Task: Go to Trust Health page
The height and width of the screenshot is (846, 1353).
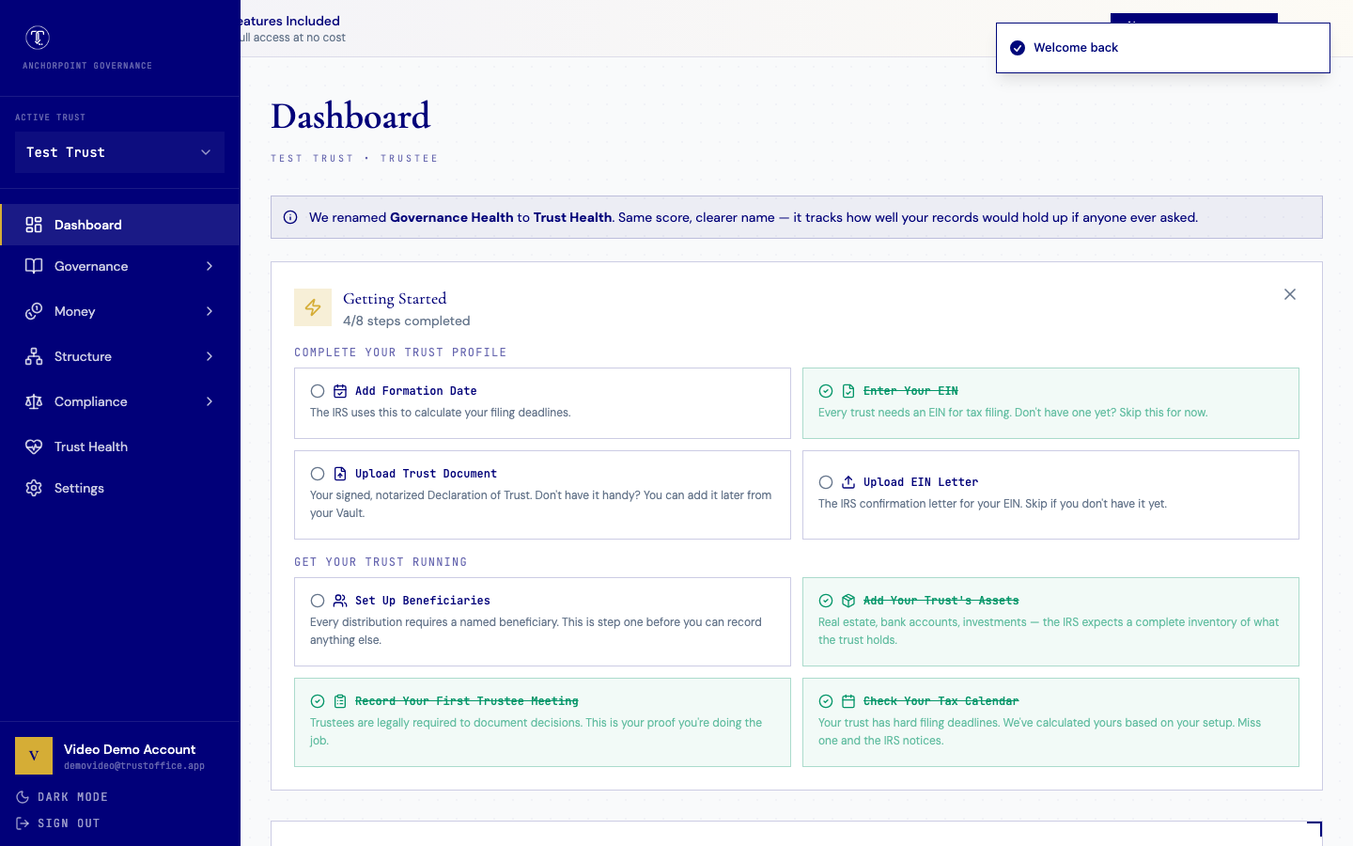Action: pyautogui.click(x=120, y=446)
